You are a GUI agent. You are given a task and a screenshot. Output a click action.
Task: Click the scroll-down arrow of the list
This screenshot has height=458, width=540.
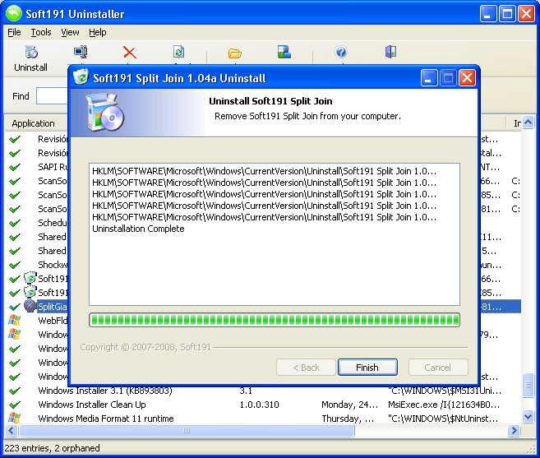(528, 416)
